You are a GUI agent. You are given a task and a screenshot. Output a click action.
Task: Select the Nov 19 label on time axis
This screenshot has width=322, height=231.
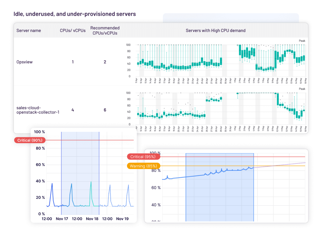(x=122, y=219)
